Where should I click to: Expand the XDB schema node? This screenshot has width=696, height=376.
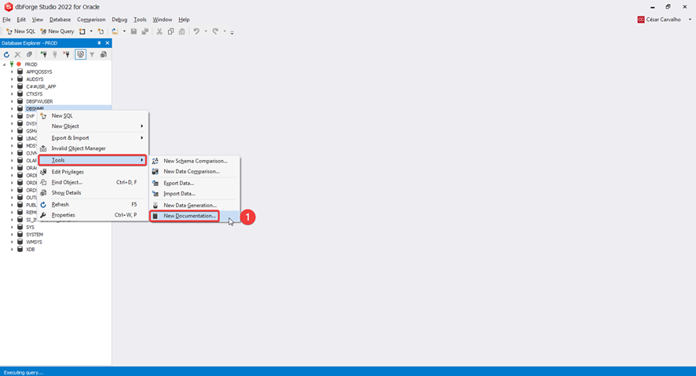pos(12,250)
